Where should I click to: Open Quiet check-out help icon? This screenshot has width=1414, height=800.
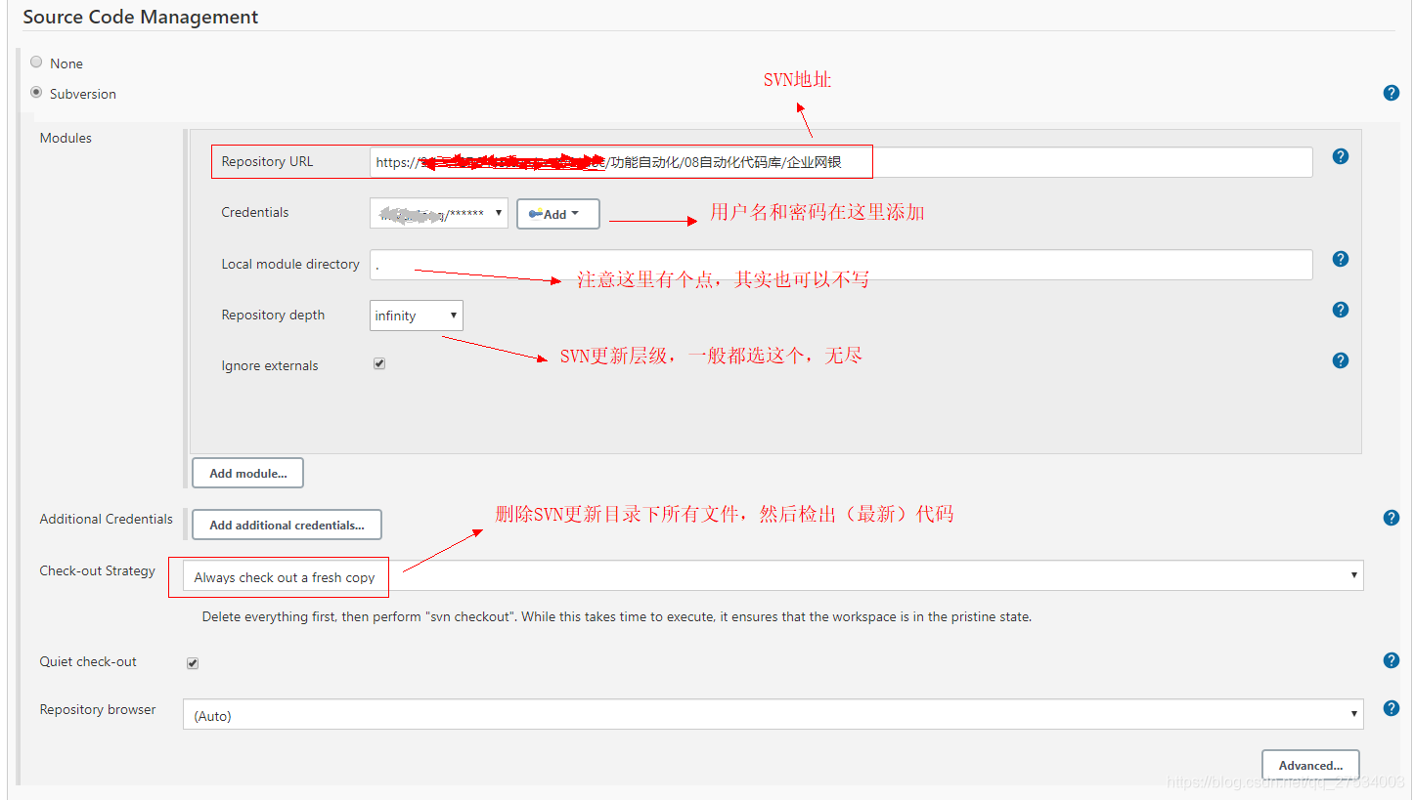1391,659
